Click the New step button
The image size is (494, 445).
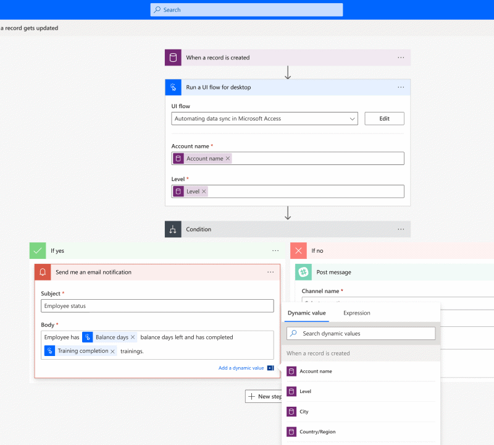pos(266,396)
